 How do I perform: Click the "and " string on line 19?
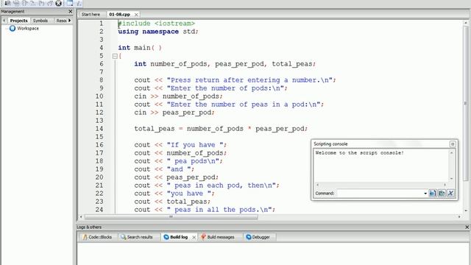(180, 169)
